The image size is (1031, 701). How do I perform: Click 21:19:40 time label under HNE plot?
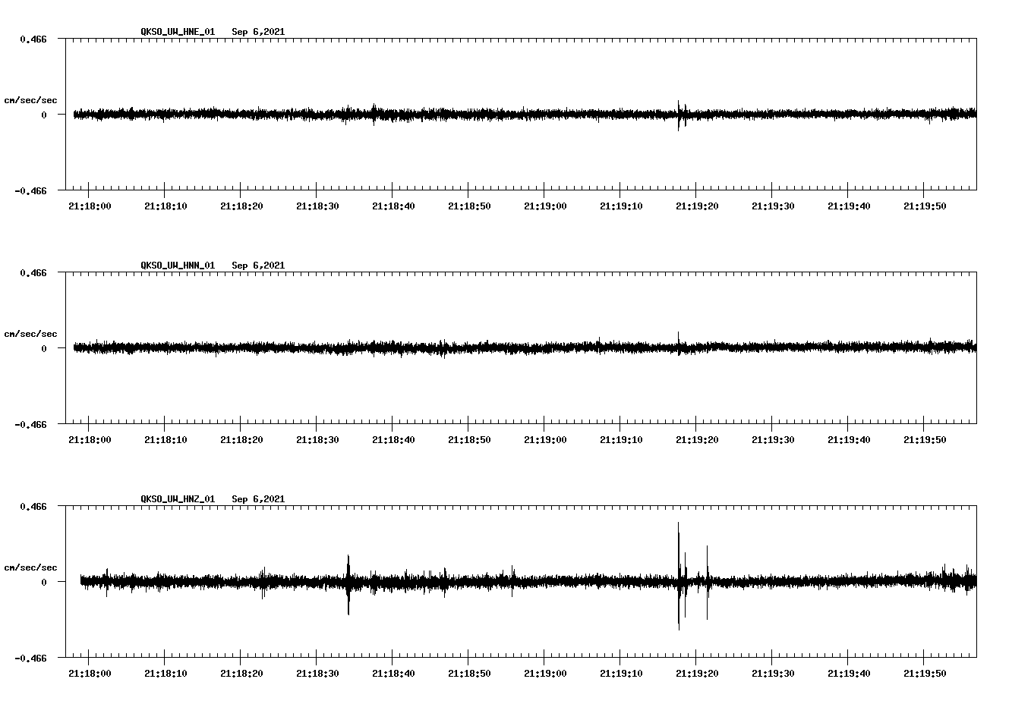pos(849,206)
